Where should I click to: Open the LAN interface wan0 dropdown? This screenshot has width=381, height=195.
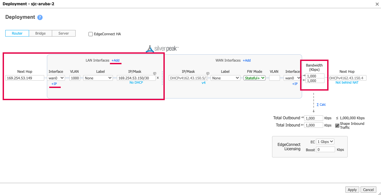[55, 78]
